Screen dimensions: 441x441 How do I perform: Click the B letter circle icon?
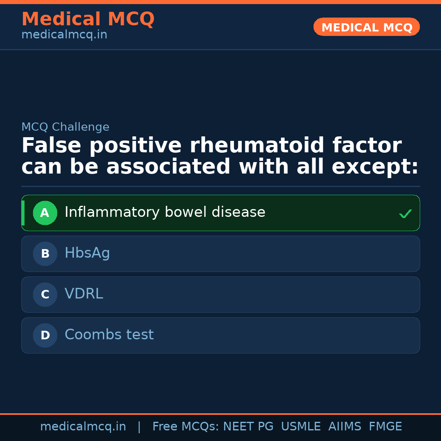45,254
